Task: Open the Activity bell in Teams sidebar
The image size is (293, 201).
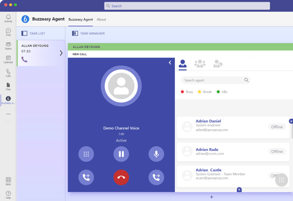Action: pos(8,18)
